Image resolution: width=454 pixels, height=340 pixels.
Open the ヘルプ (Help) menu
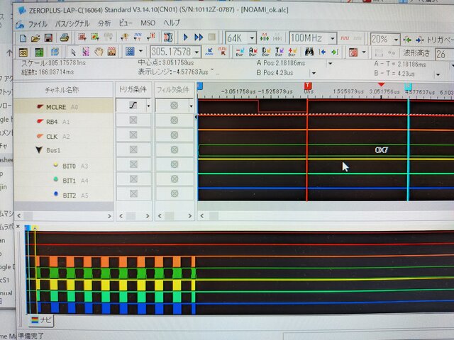coord(171,23)
